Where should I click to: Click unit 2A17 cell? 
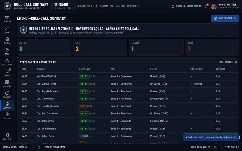point(25,99)
